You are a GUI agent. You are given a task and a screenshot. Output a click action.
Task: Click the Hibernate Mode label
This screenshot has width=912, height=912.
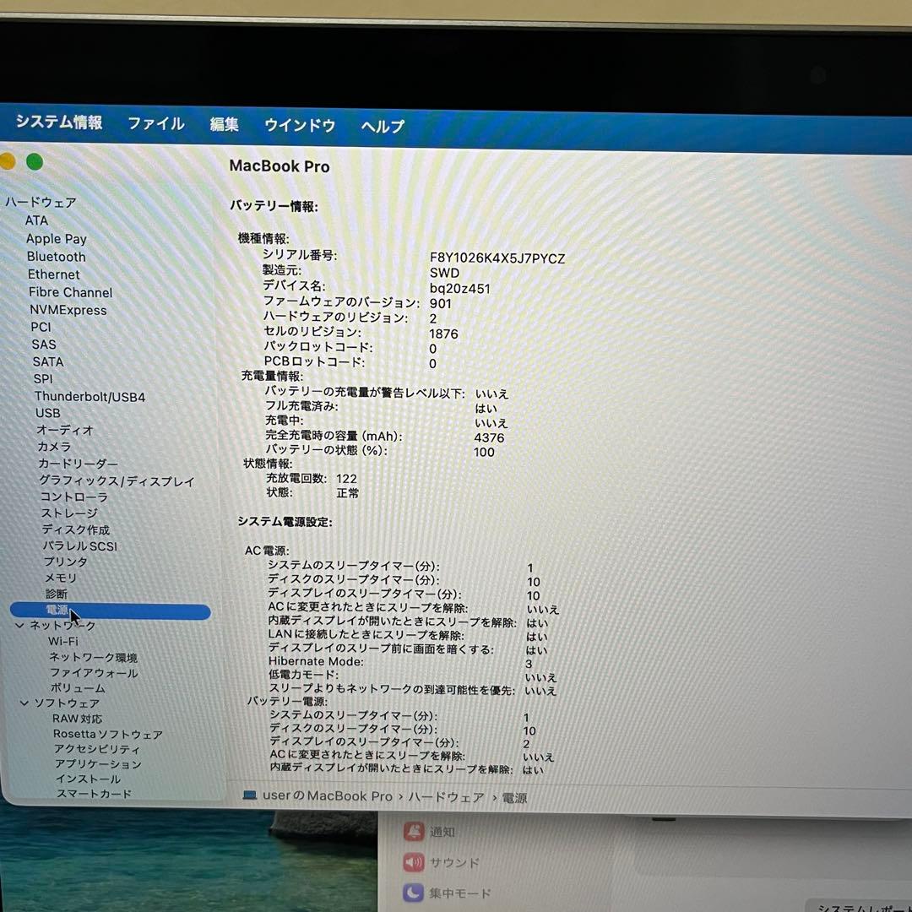316,661
